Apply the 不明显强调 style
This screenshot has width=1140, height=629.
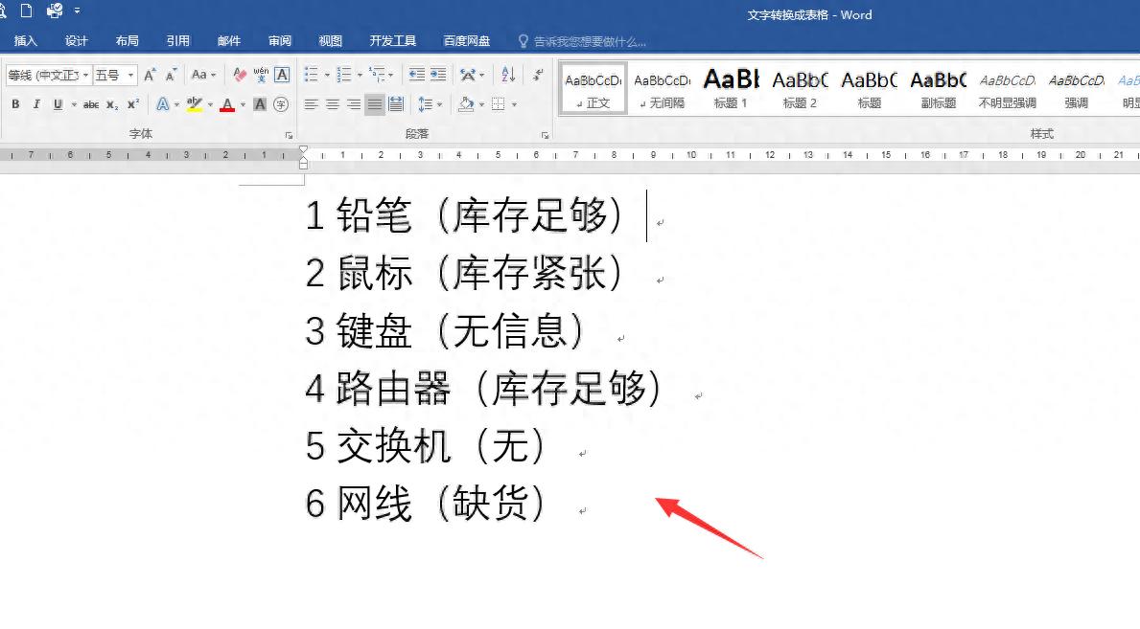[x=1007, y=89]
